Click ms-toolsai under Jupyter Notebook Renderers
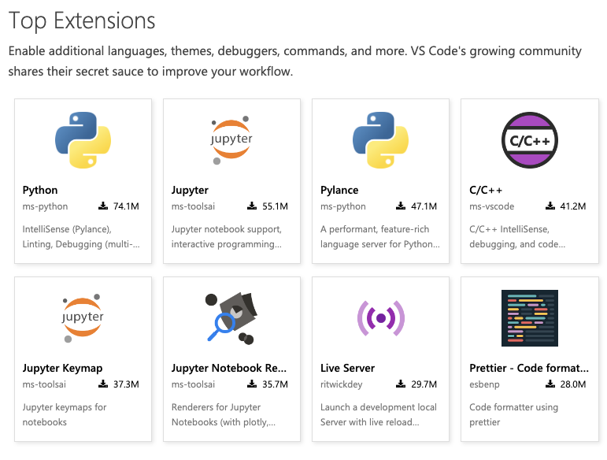 193,384
